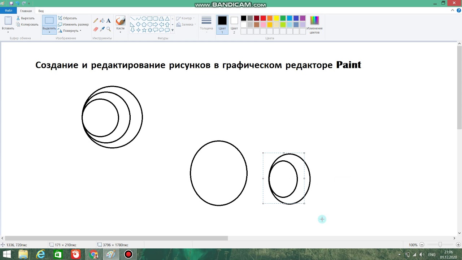Click the horizontal scrollbar thumb
Screen dimensions: 462x260
(116, 238)
